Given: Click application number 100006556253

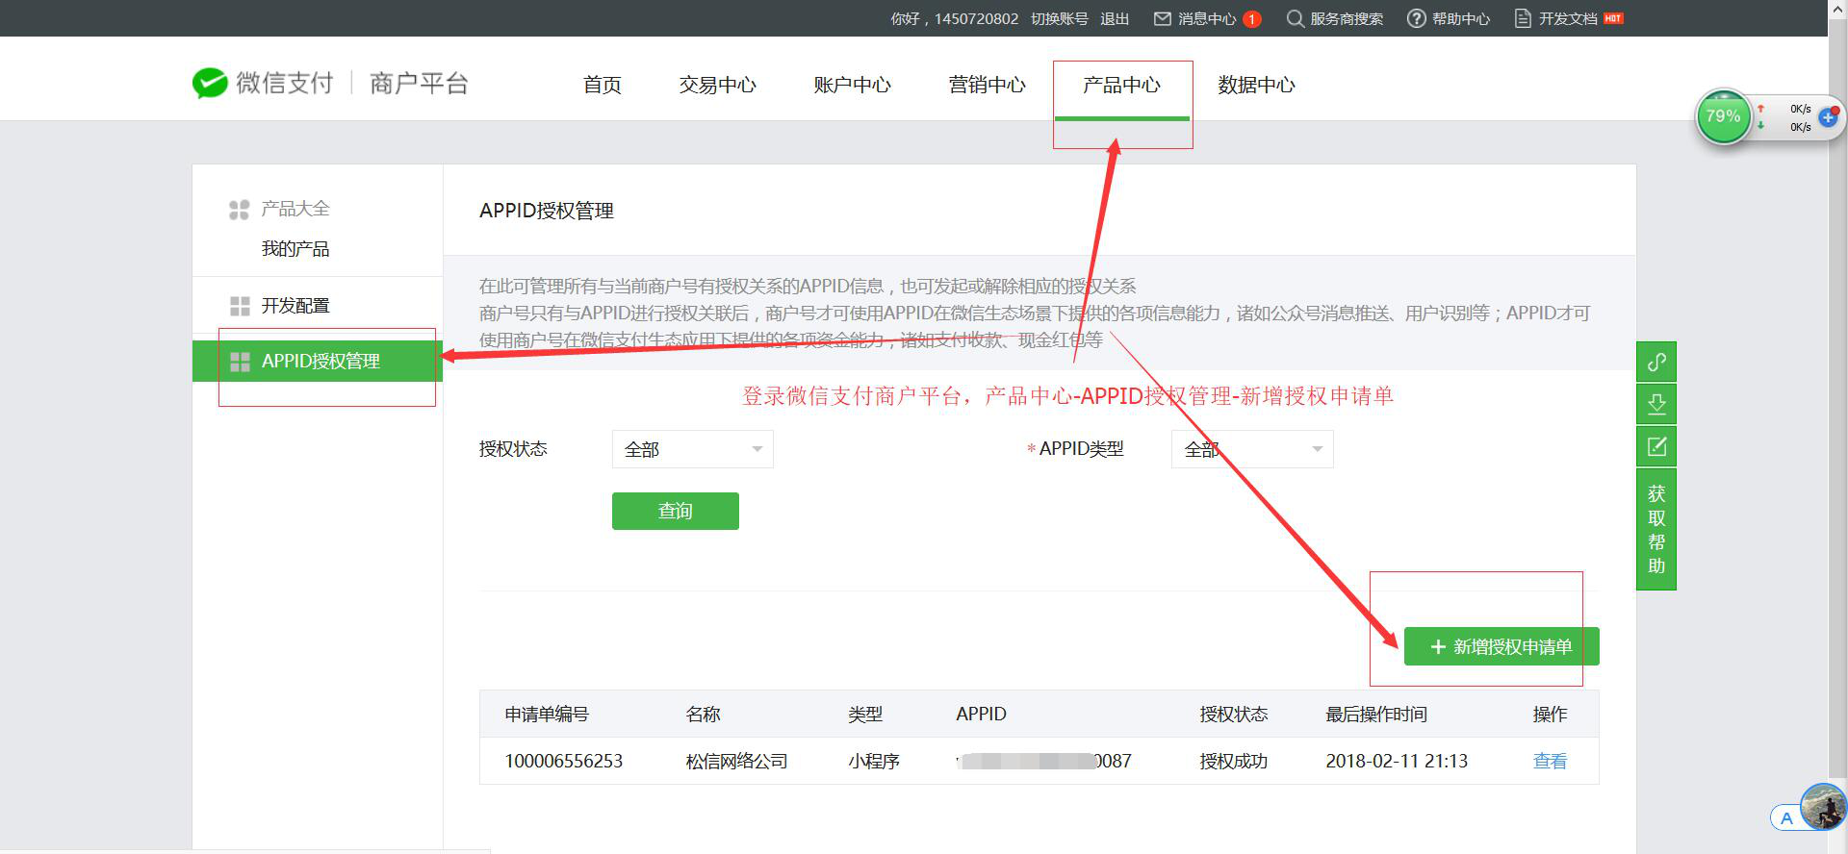Looking at the screenshot, I should pyautogui.click(x=564, y=761).
